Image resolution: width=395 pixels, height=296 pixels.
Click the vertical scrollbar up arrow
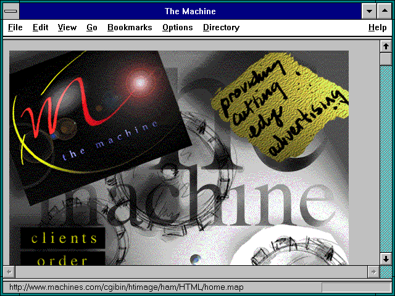pos(386,46)
